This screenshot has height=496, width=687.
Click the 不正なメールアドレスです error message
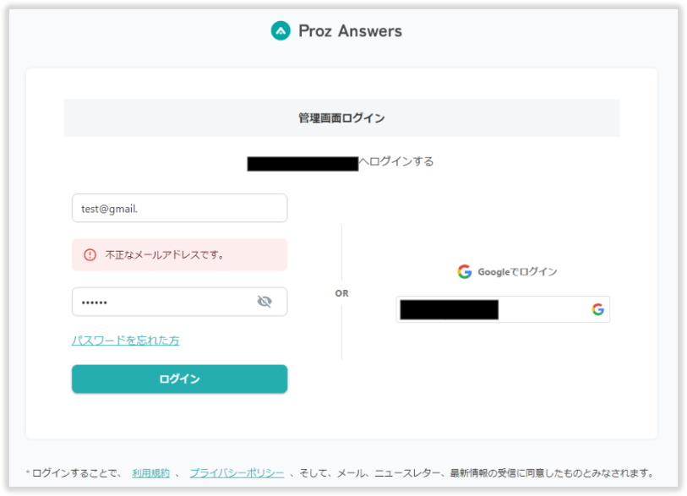point(165,254)
